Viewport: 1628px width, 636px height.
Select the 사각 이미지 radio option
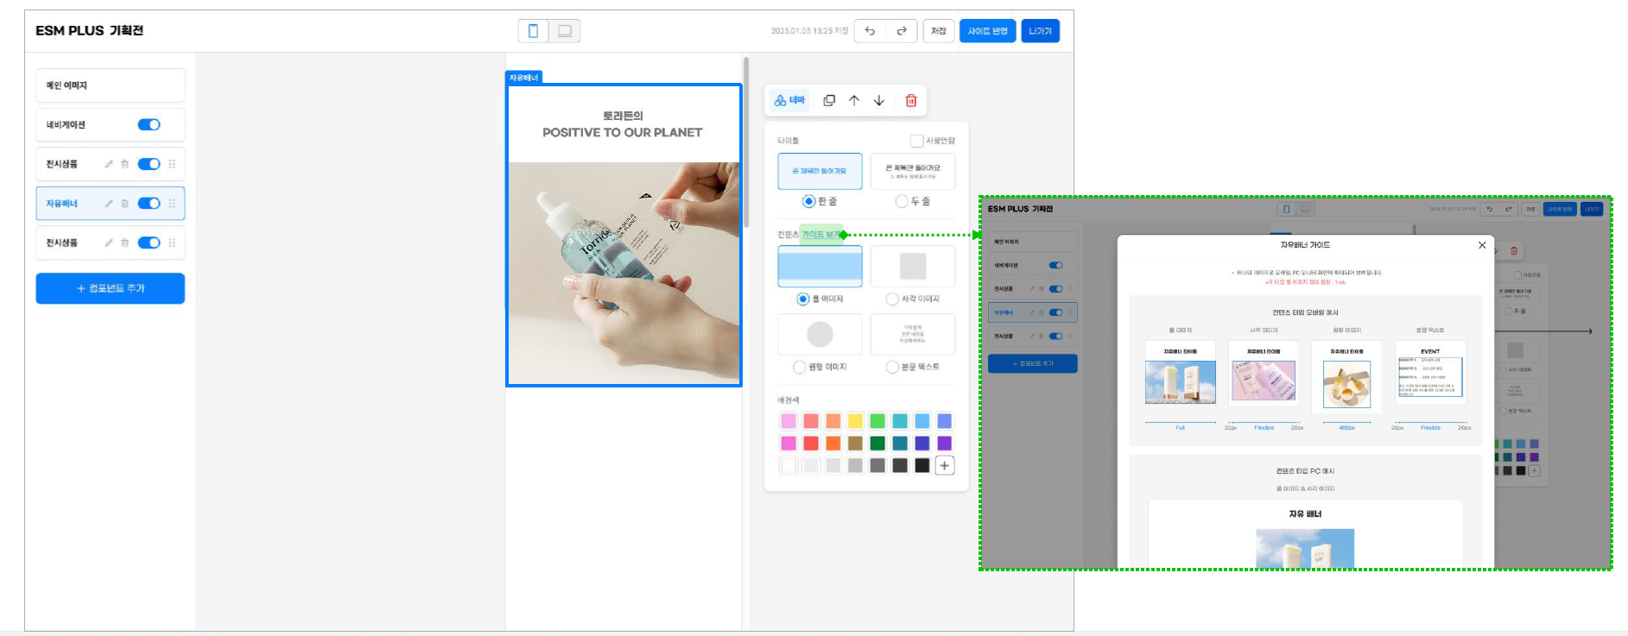point(893,299)
